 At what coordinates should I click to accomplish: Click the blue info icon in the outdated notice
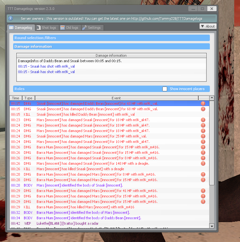(x=11, y=19)
